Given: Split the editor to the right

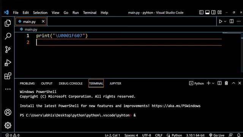Looking at the screenshot, I should pyautogui.click(x=232, y=21).
